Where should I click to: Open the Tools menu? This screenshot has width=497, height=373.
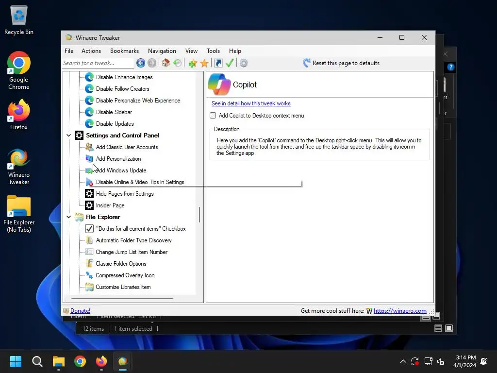(x=214, y=51)
